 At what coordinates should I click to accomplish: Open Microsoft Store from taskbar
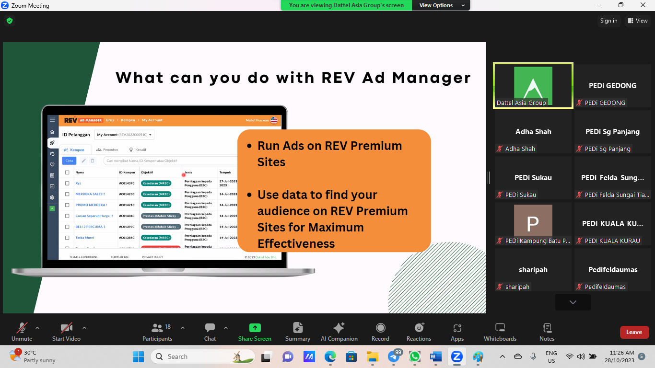[x=351, y=356]
